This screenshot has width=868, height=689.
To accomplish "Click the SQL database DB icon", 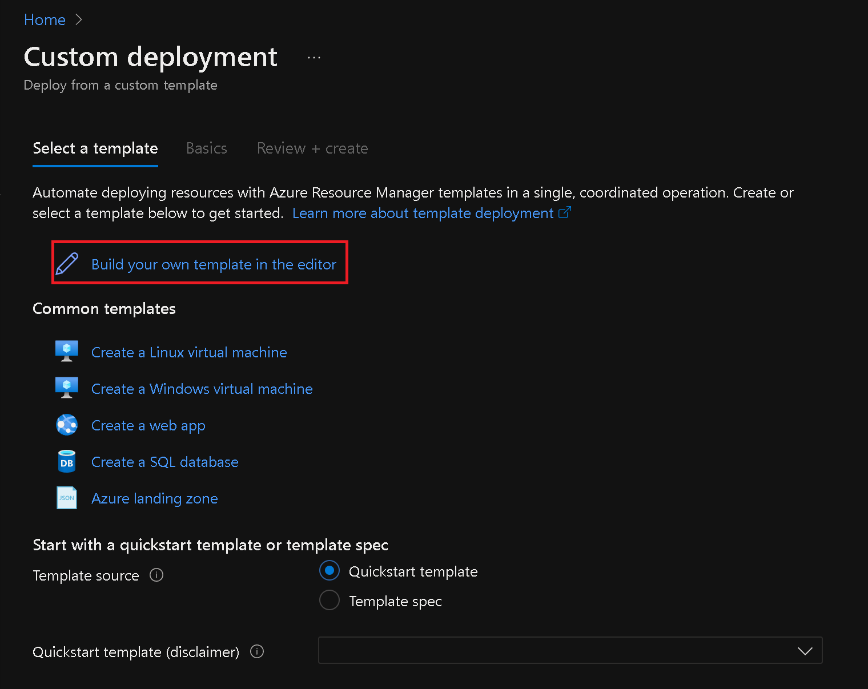I will [x=67, y=461].
